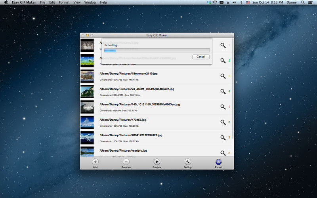Magnify image readpic.jpg
This screenshot has width=317, height=198.
point(223,153)
